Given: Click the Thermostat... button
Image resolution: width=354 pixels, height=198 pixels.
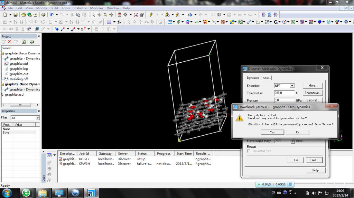Looking at the screenshot, I should point(313,93).
